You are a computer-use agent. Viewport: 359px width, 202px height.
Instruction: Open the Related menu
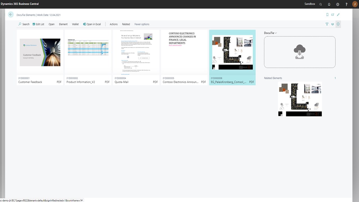click(x=126, y=24)
